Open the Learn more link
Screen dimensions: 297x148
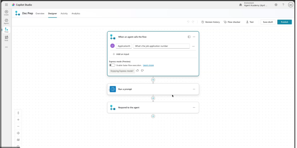[148, 65]
